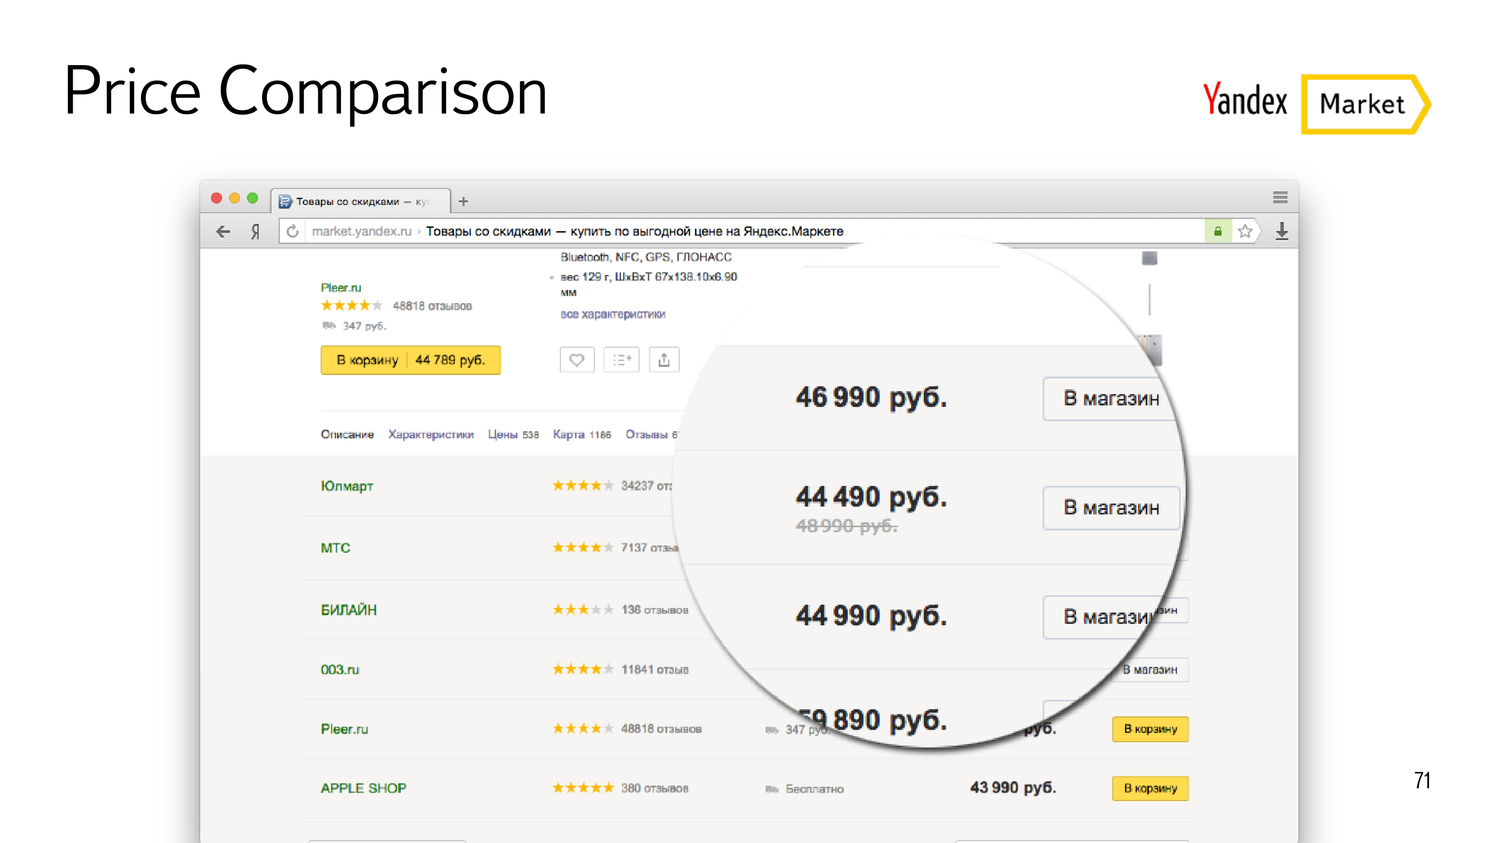Click the browser back arrow
Viewport: 1499px width, 843px height.
point(223,232)
